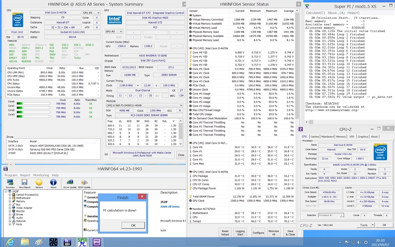Open Super PI from the taskbar
This screenshot has width=395, height=247.
click(x=83, y=242)
